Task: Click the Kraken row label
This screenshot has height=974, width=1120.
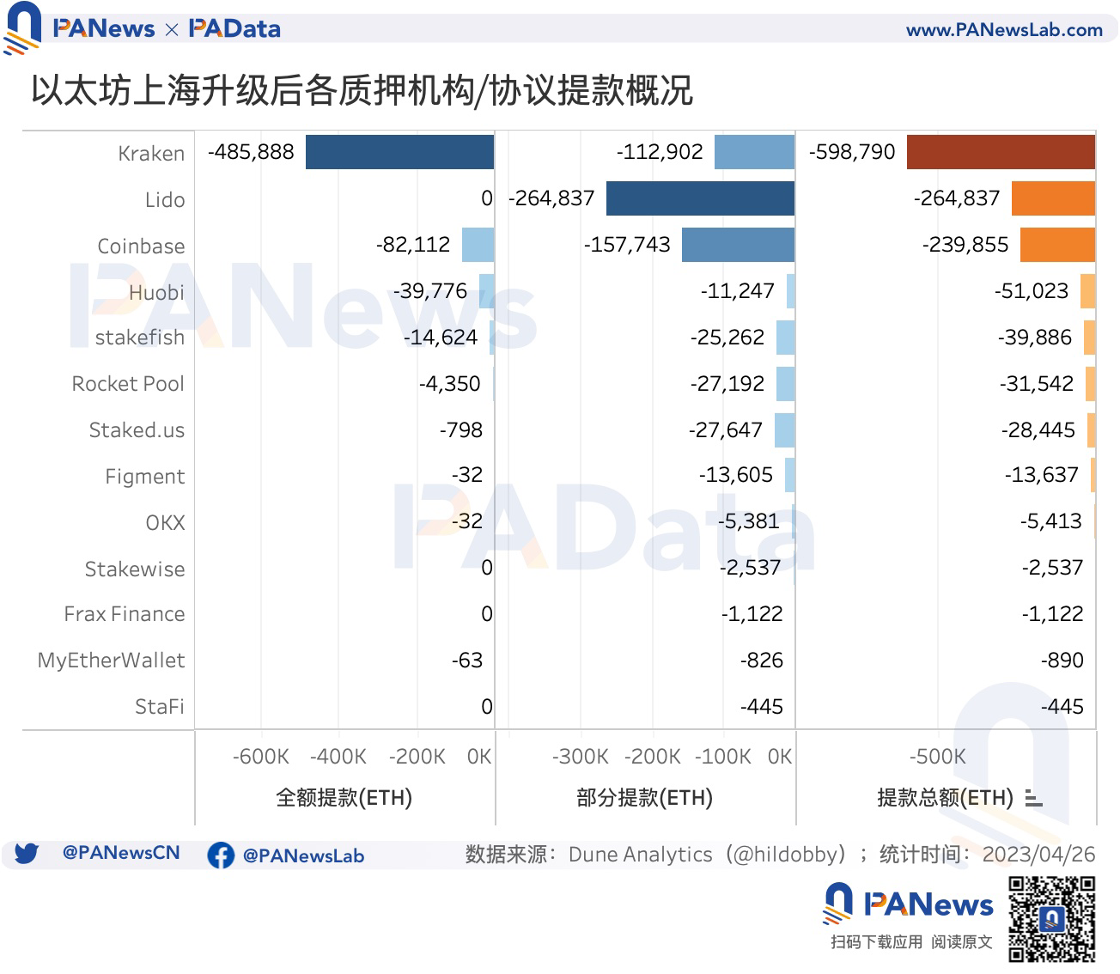Action: (151, 154)
